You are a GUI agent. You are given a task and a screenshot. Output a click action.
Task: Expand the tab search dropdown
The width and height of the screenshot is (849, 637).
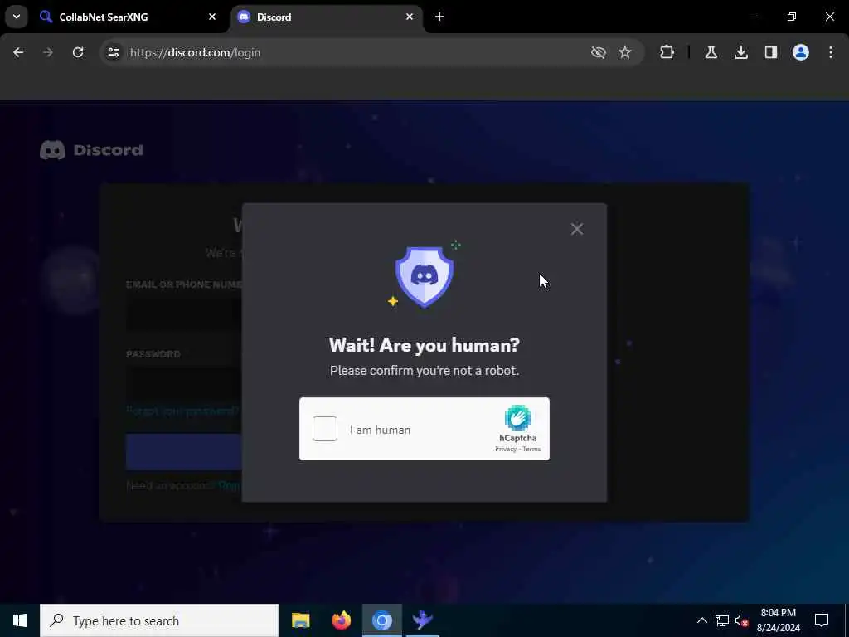(x=17, y=17)
